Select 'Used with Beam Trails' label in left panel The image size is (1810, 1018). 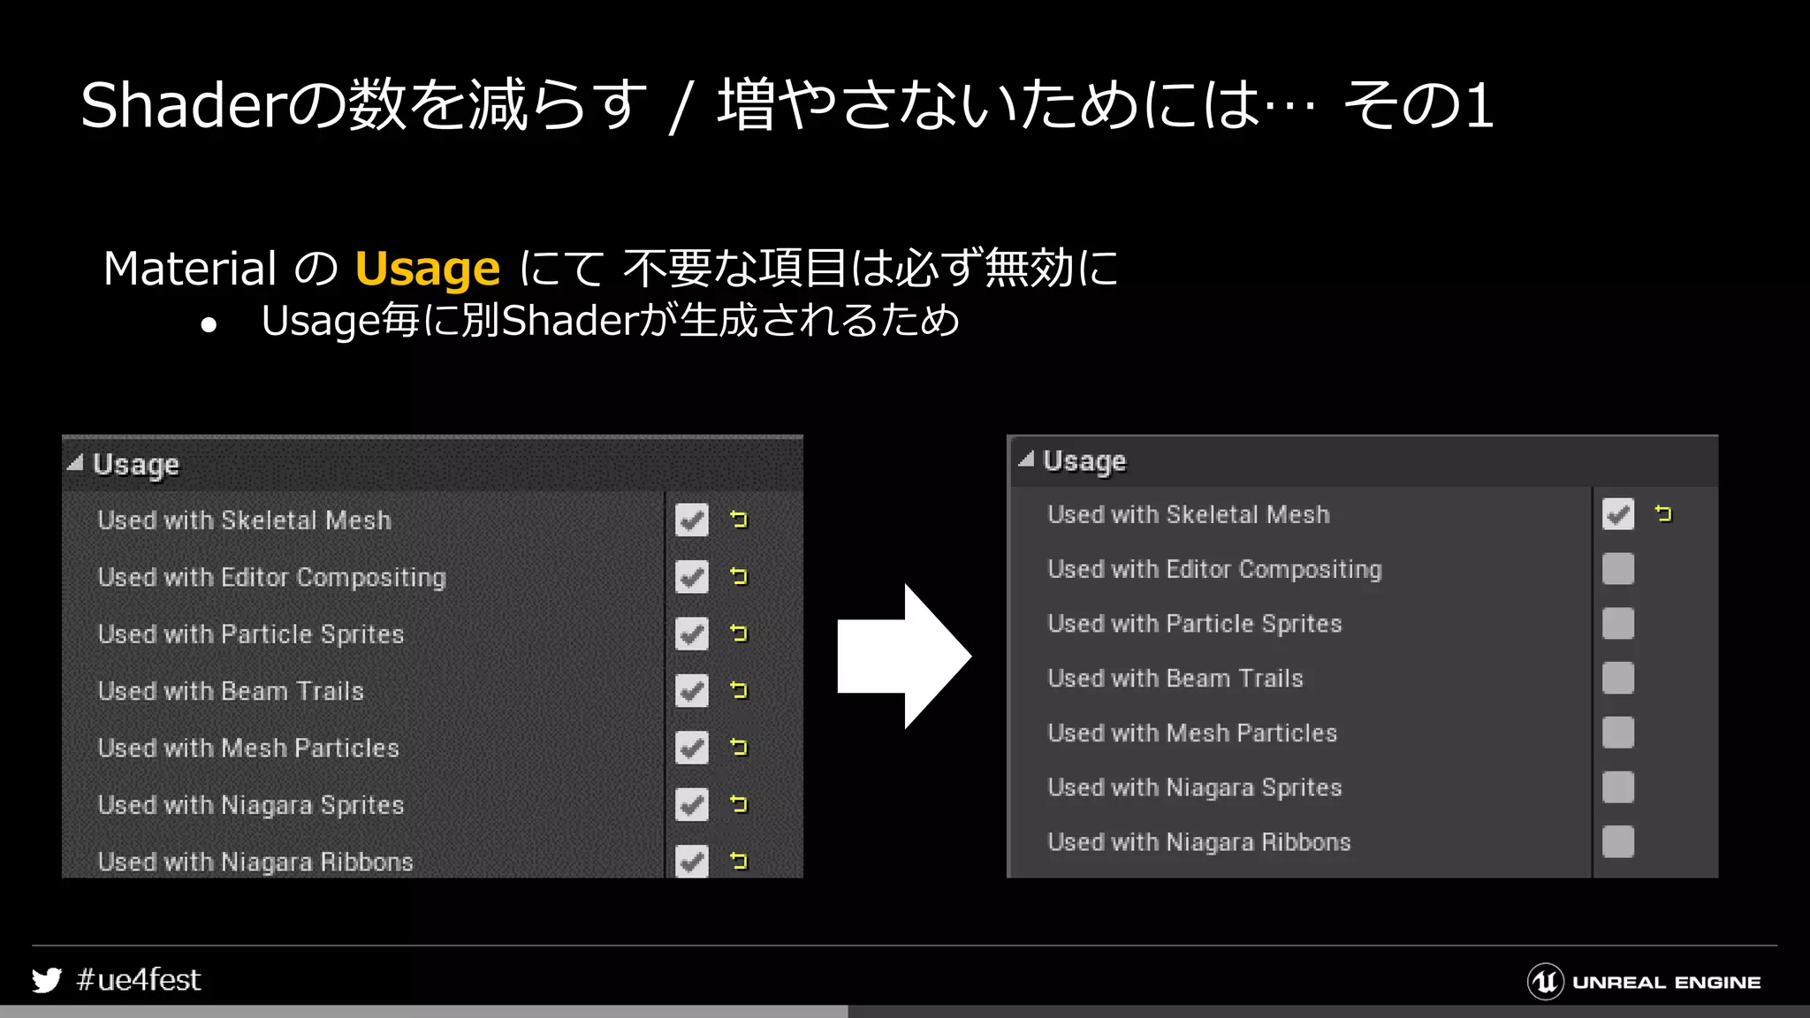pyautogui.click(x=231, y=691)
